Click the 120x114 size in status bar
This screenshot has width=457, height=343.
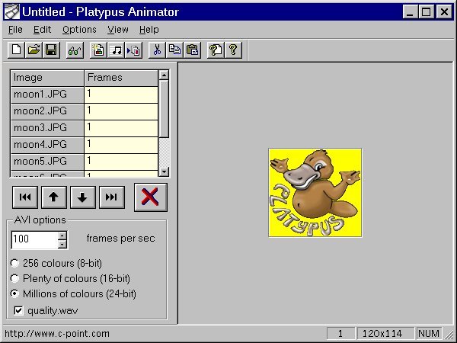tap(385, 333)
